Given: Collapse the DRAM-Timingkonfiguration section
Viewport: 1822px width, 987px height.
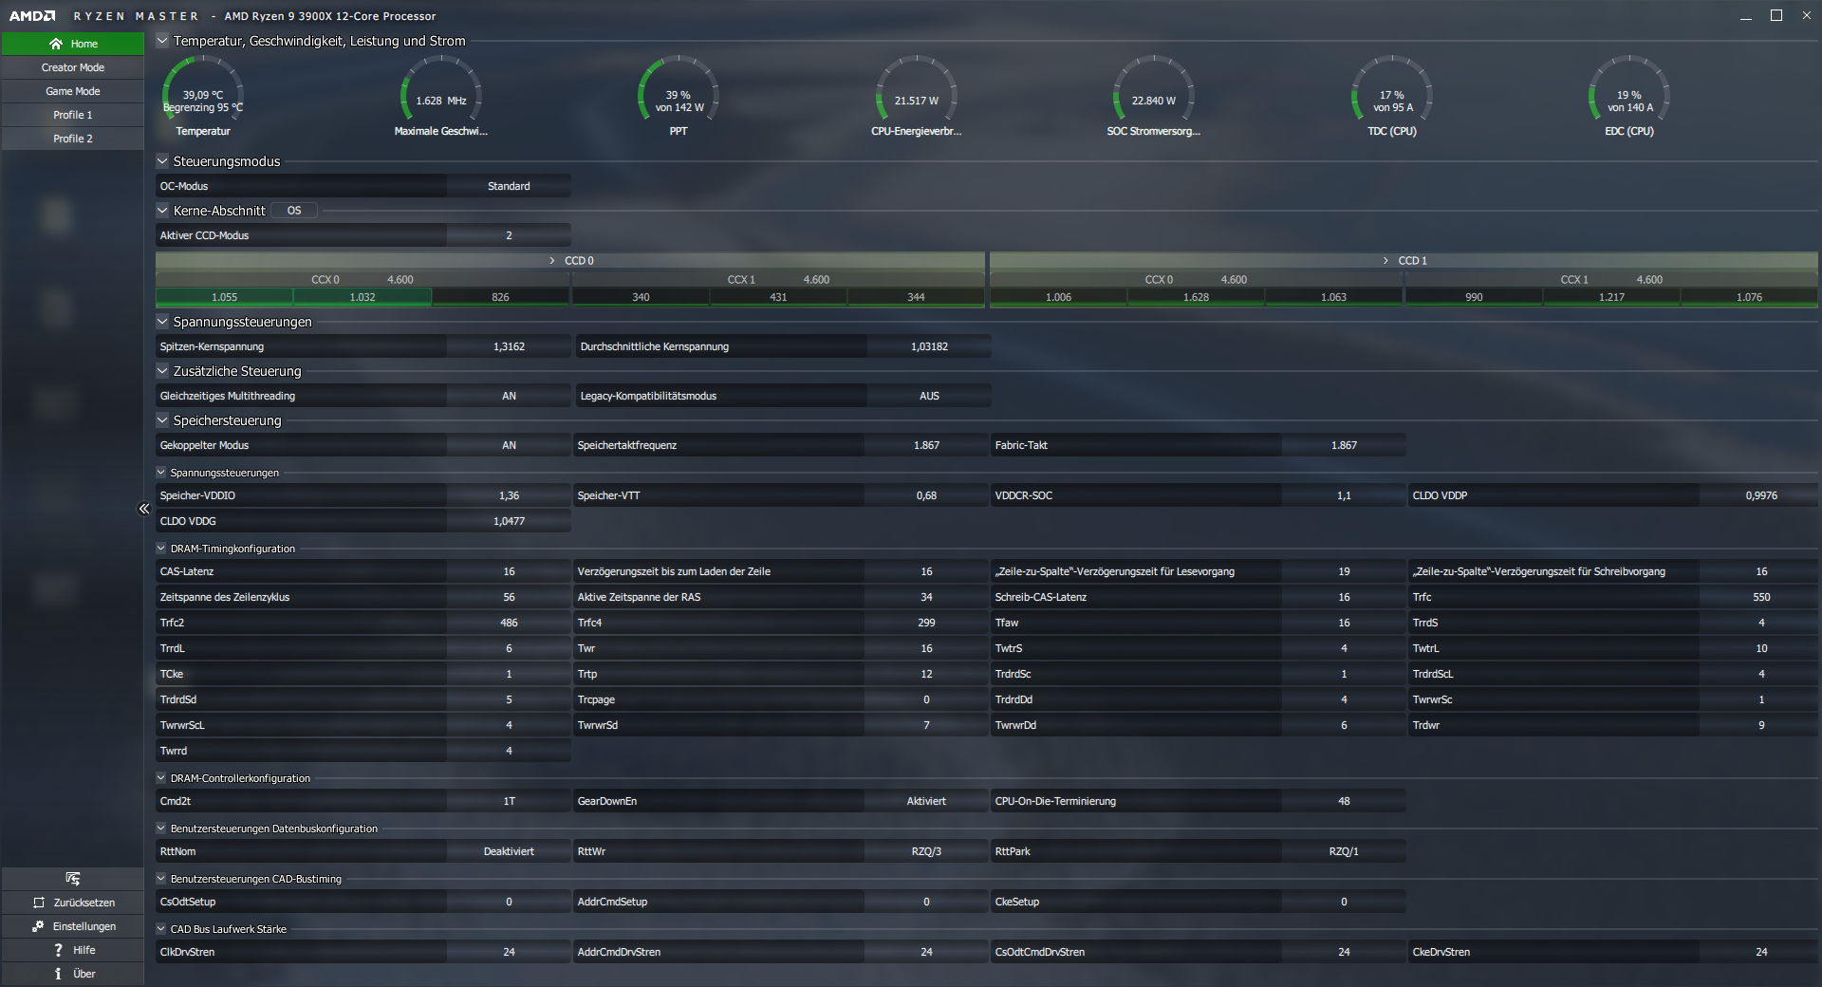Looking at the screenshot, I should pos(161,549).
